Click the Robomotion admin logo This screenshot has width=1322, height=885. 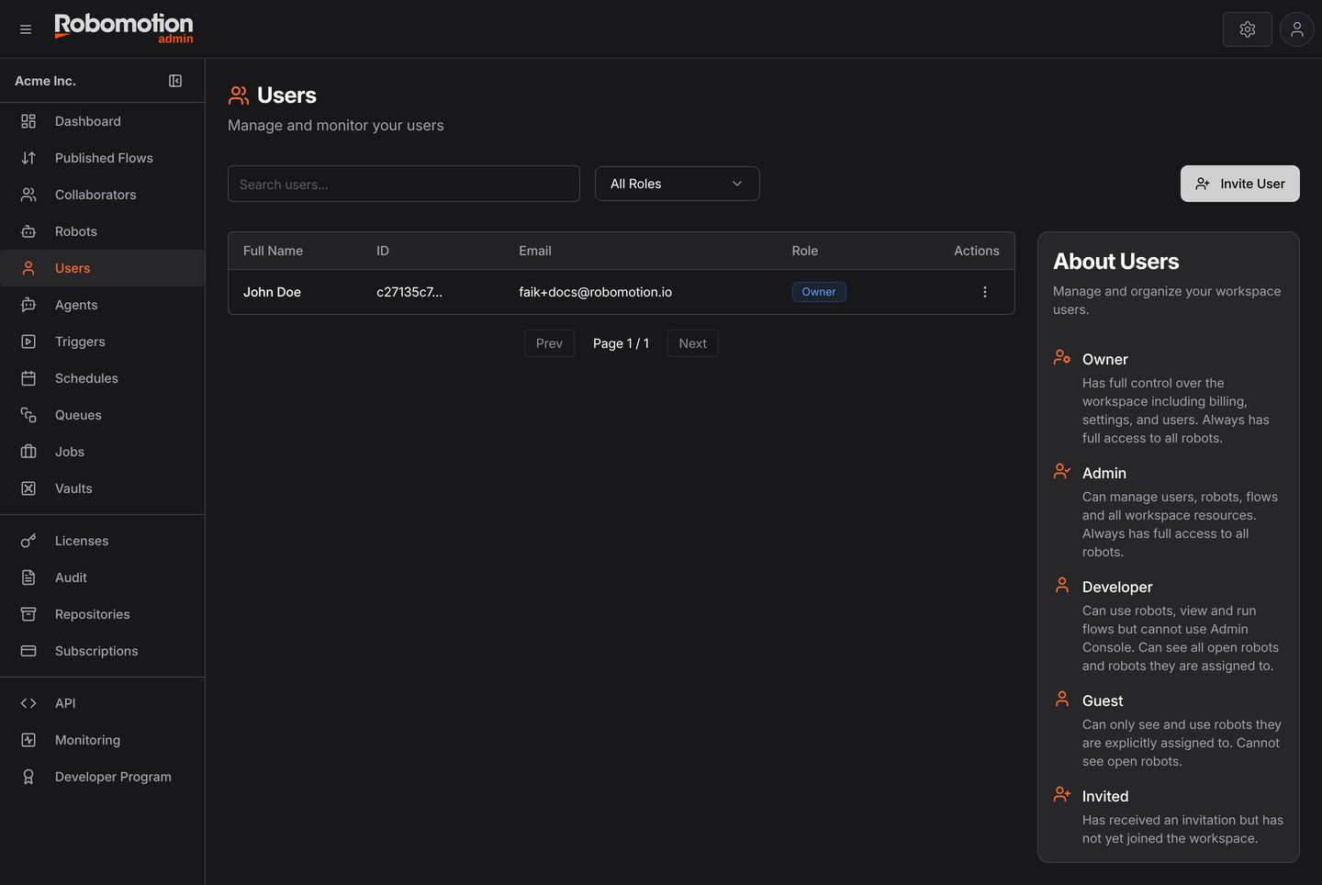click(124, 28)
